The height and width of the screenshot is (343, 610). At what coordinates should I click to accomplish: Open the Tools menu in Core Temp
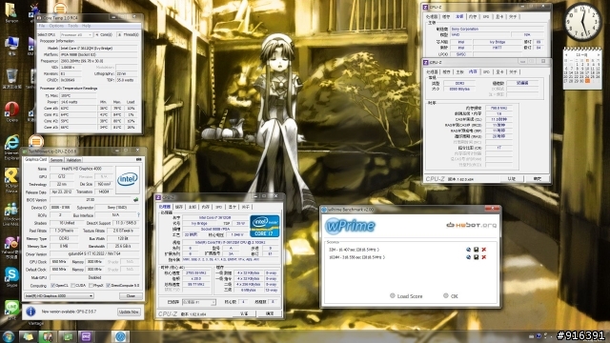[x=72, y=26]
